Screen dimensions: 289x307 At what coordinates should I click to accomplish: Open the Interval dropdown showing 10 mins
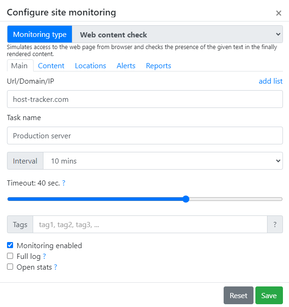pos(163,161)
